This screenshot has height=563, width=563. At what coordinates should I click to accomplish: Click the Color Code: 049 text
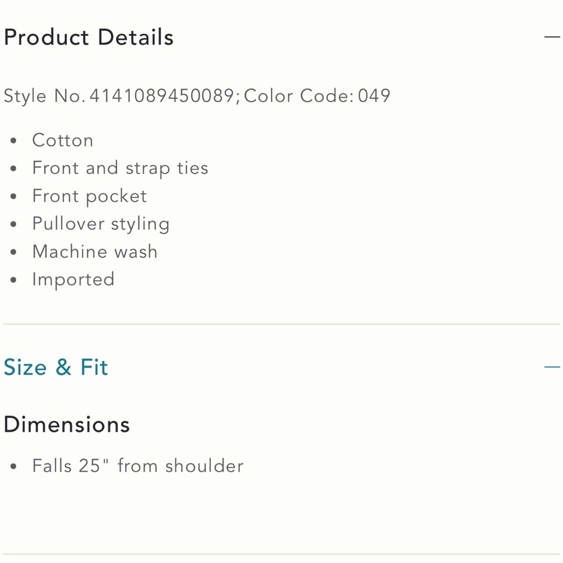(x=317, y=96)
